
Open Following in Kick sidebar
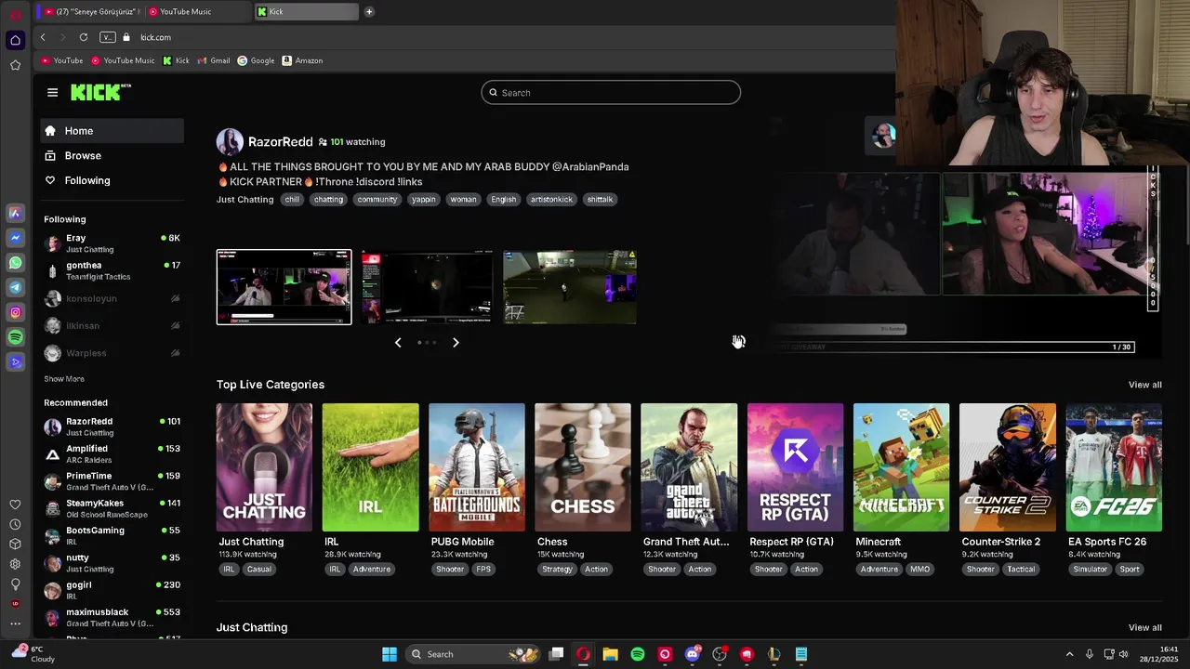tap(112, 180)
